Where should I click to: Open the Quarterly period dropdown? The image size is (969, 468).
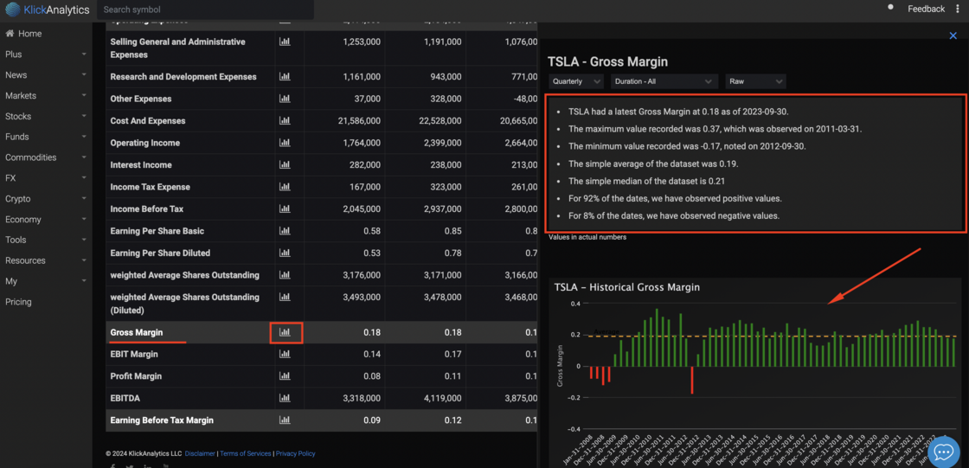(x=576, y=81)
